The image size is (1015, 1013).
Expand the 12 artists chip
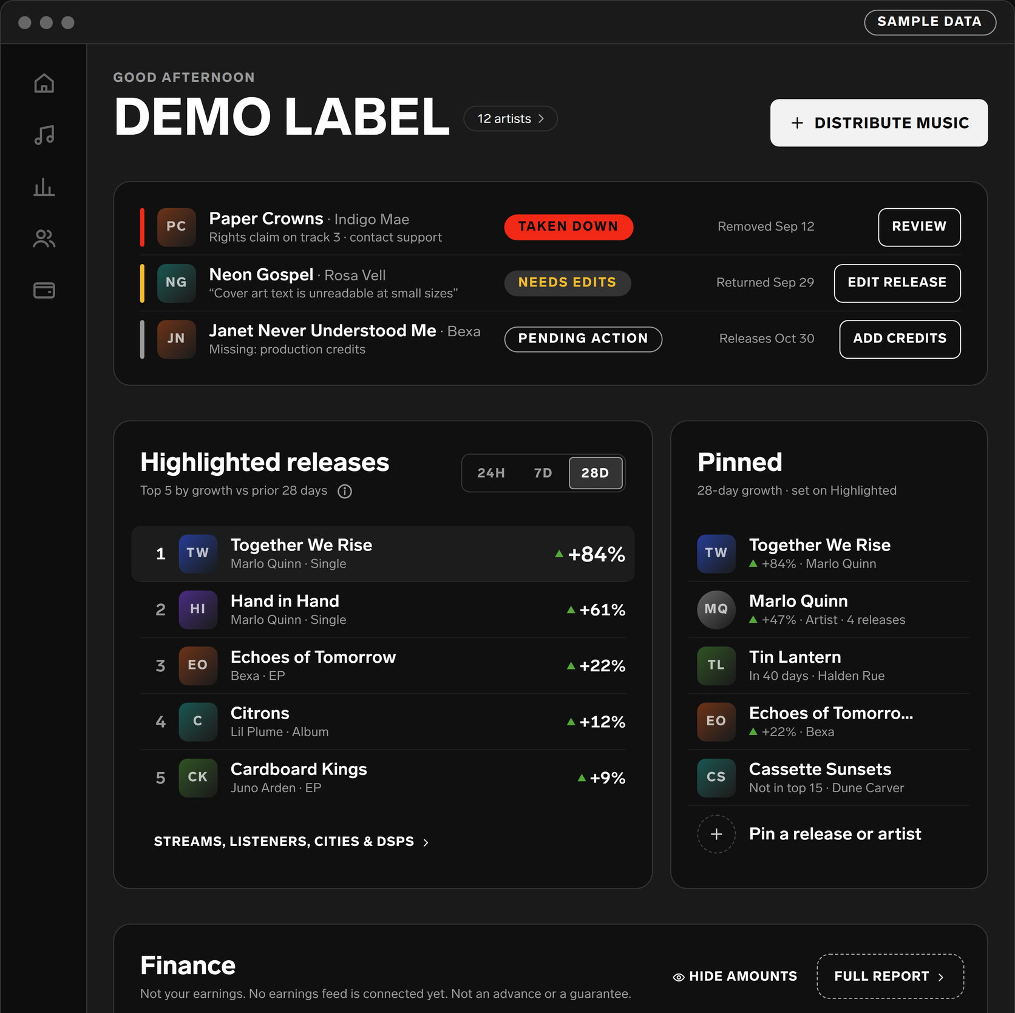(x=511, y=118)
